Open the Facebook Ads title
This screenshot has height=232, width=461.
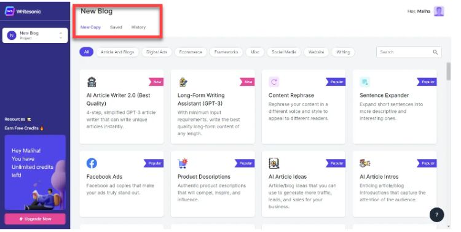tap(104, 177)
